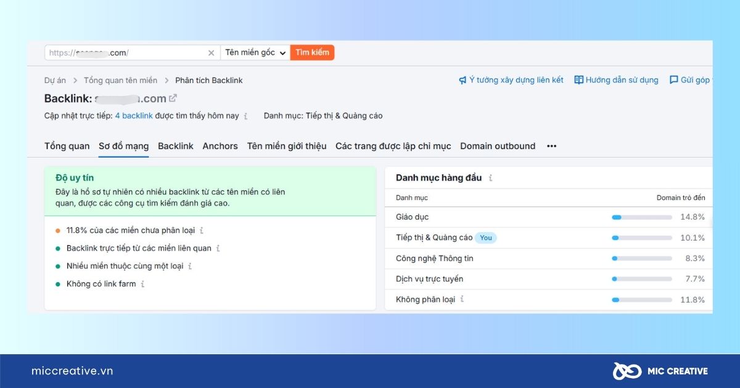The image size is (740, 388).
Task: Expand the more tabs ellipsis menu
Action: (x=551, y=146)
